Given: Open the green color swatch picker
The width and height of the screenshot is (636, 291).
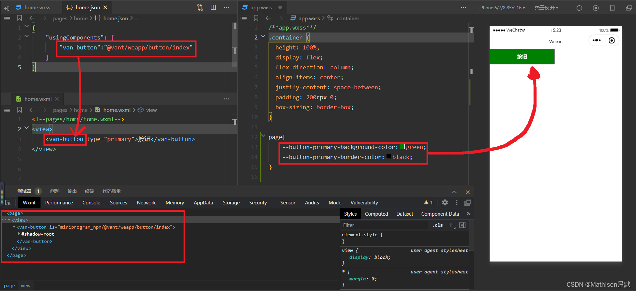Looking at the screenshot, I should tap(402, 147).
